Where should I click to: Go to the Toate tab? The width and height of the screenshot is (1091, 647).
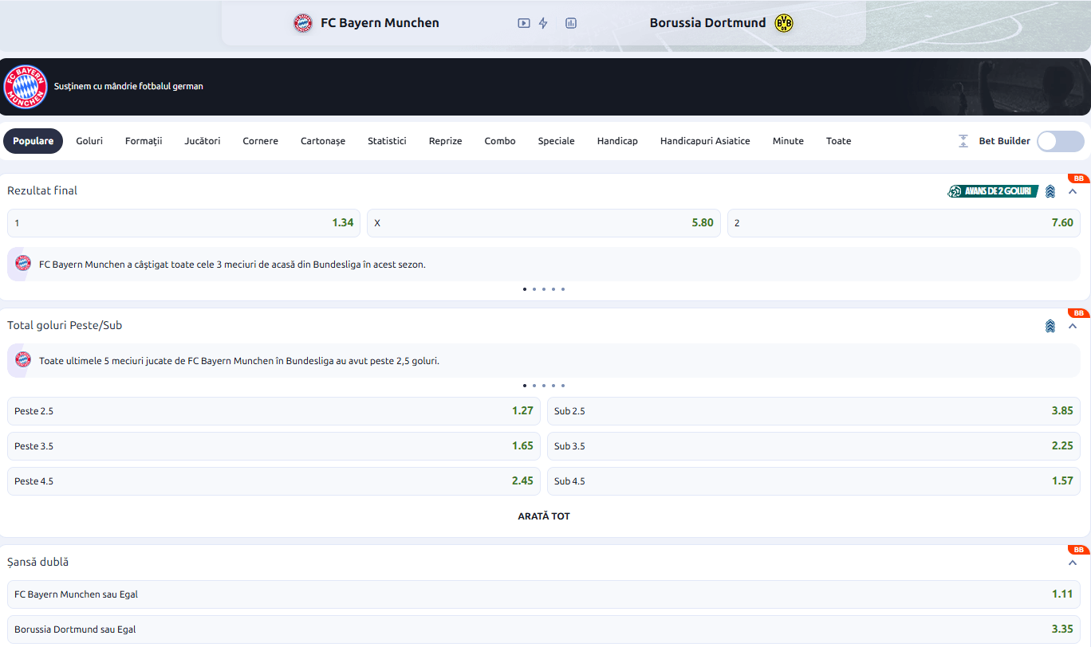pos(838,141)
